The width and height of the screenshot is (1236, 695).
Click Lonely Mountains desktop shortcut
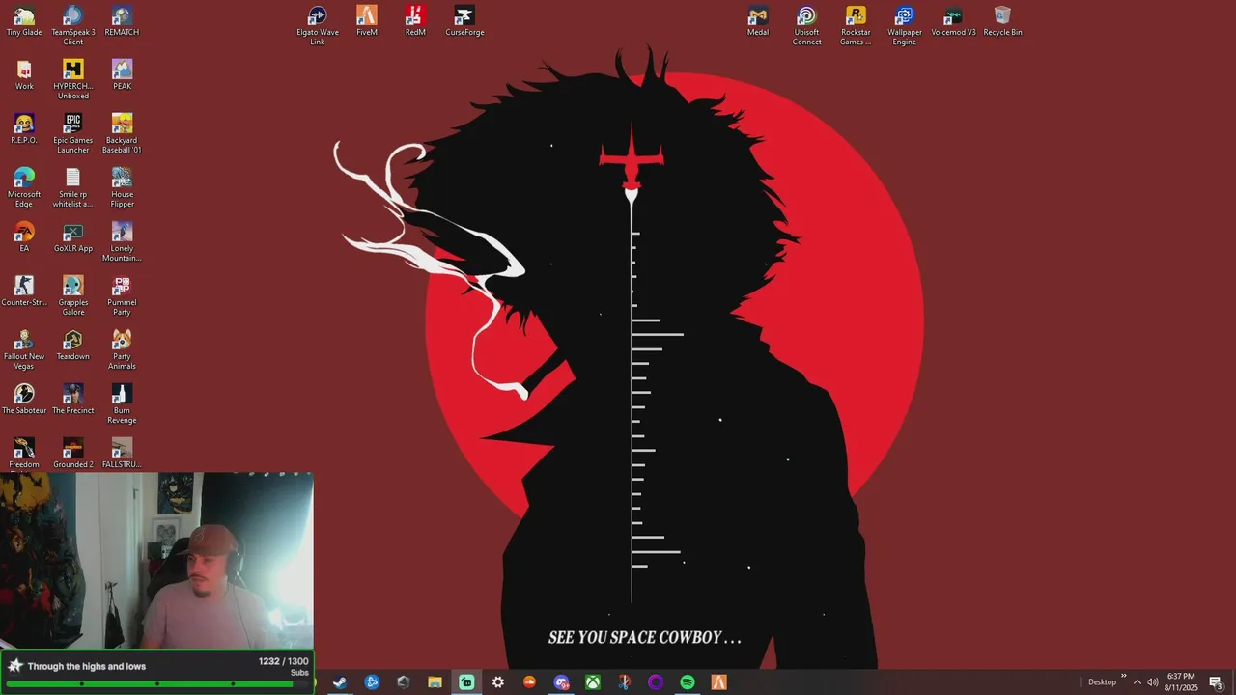coord(122,241)
